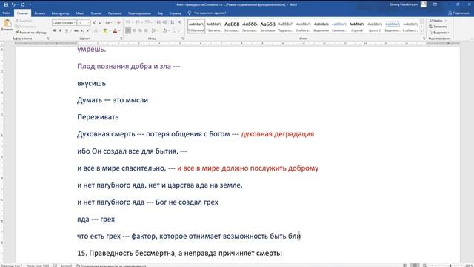This screenshot has width=474, height=267.
Task: Click the zoom slider in status bar
Action: point(447,266)
